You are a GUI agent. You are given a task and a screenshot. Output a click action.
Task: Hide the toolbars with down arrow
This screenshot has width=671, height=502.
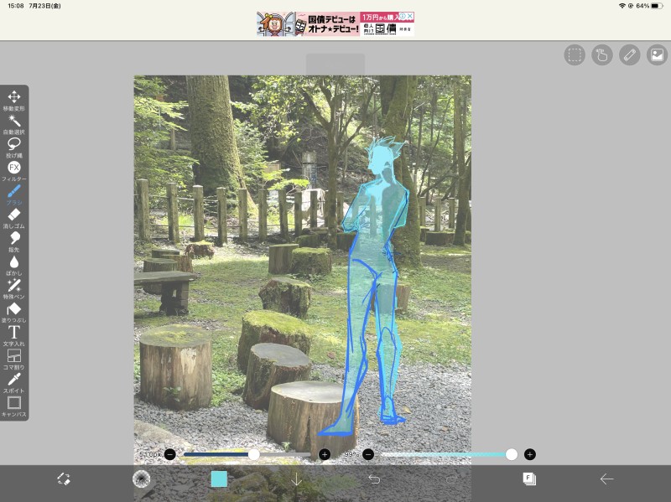click(x=296, y=479)
